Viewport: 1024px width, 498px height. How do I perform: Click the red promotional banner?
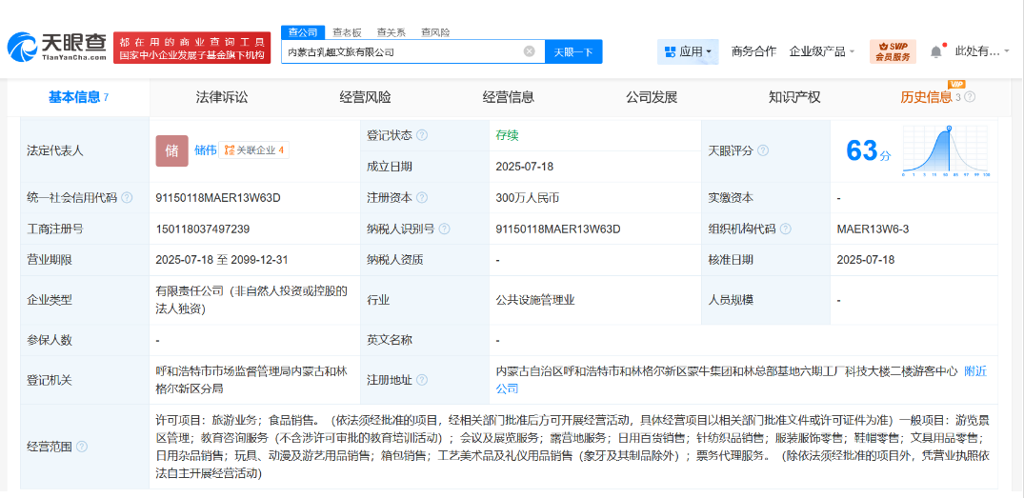[192, 48]
